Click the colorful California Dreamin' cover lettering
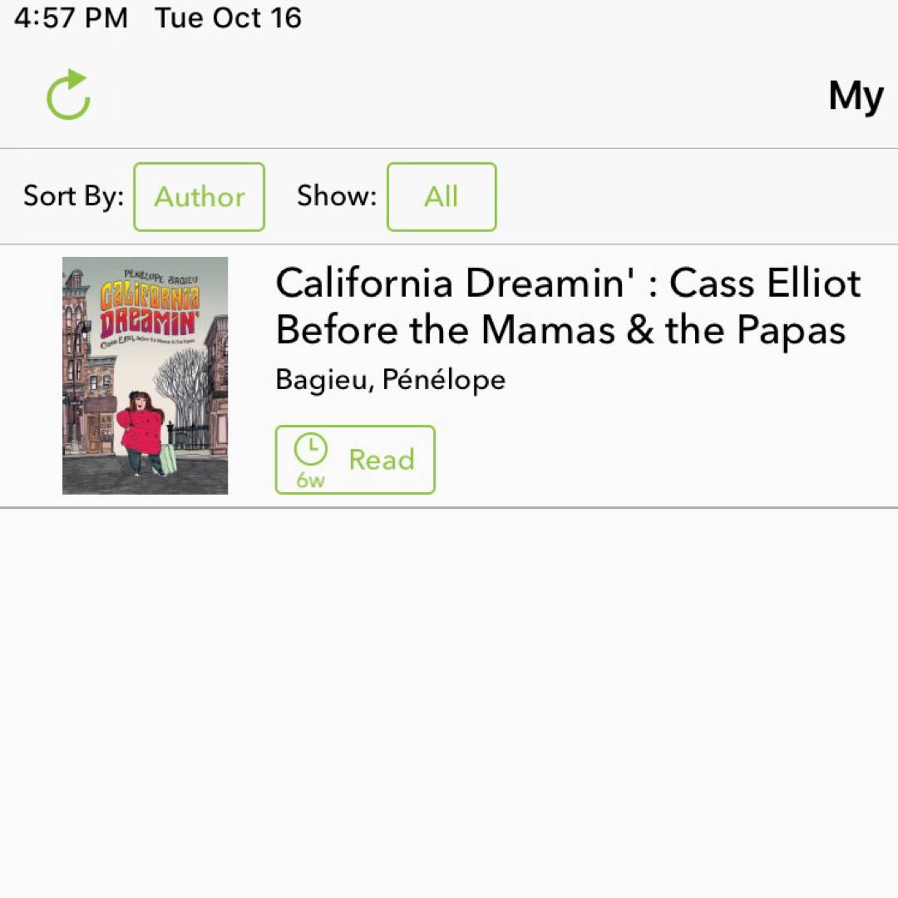The width and height of the screenshot is (898, 898). (150, 310)
